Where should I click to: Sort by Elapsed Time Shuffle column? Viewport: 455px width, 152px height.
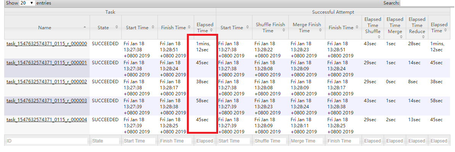(x=373, y=27)
